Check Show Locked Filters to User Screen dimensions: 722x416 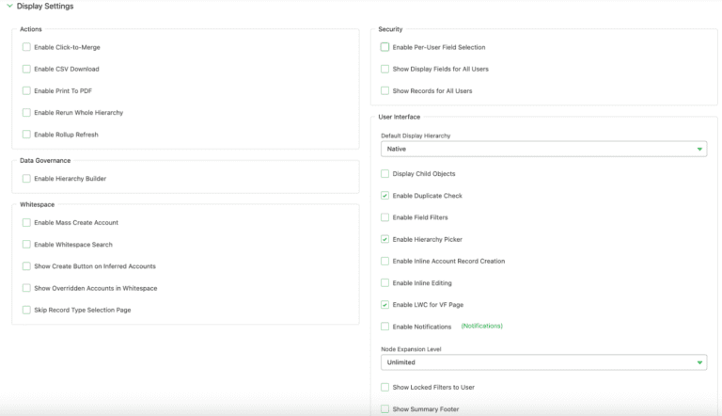(385, 387)
